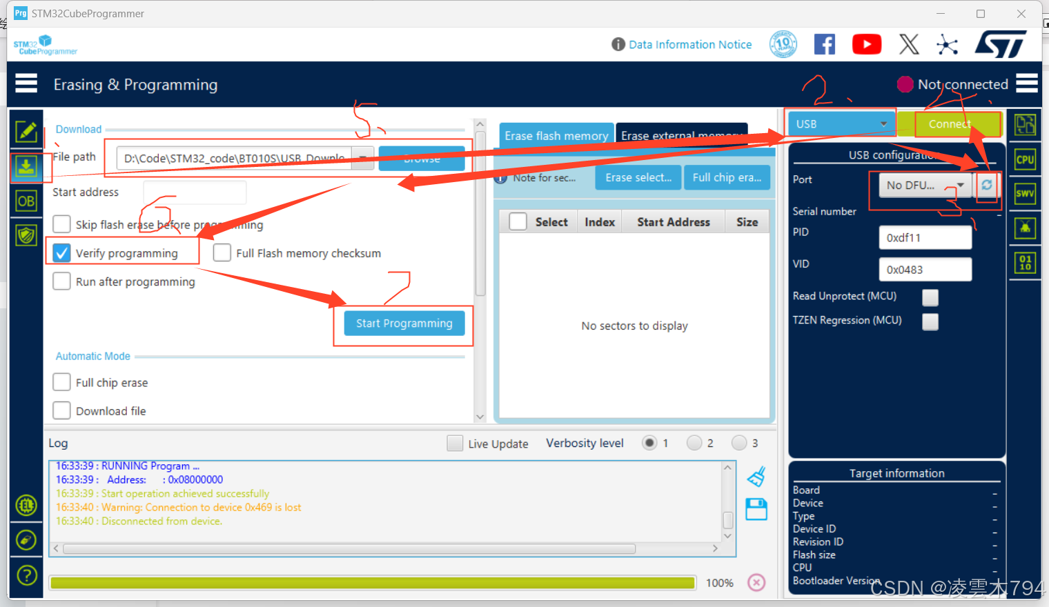
Task: Select verbosity level 2
Action: (x=694, y=443)
